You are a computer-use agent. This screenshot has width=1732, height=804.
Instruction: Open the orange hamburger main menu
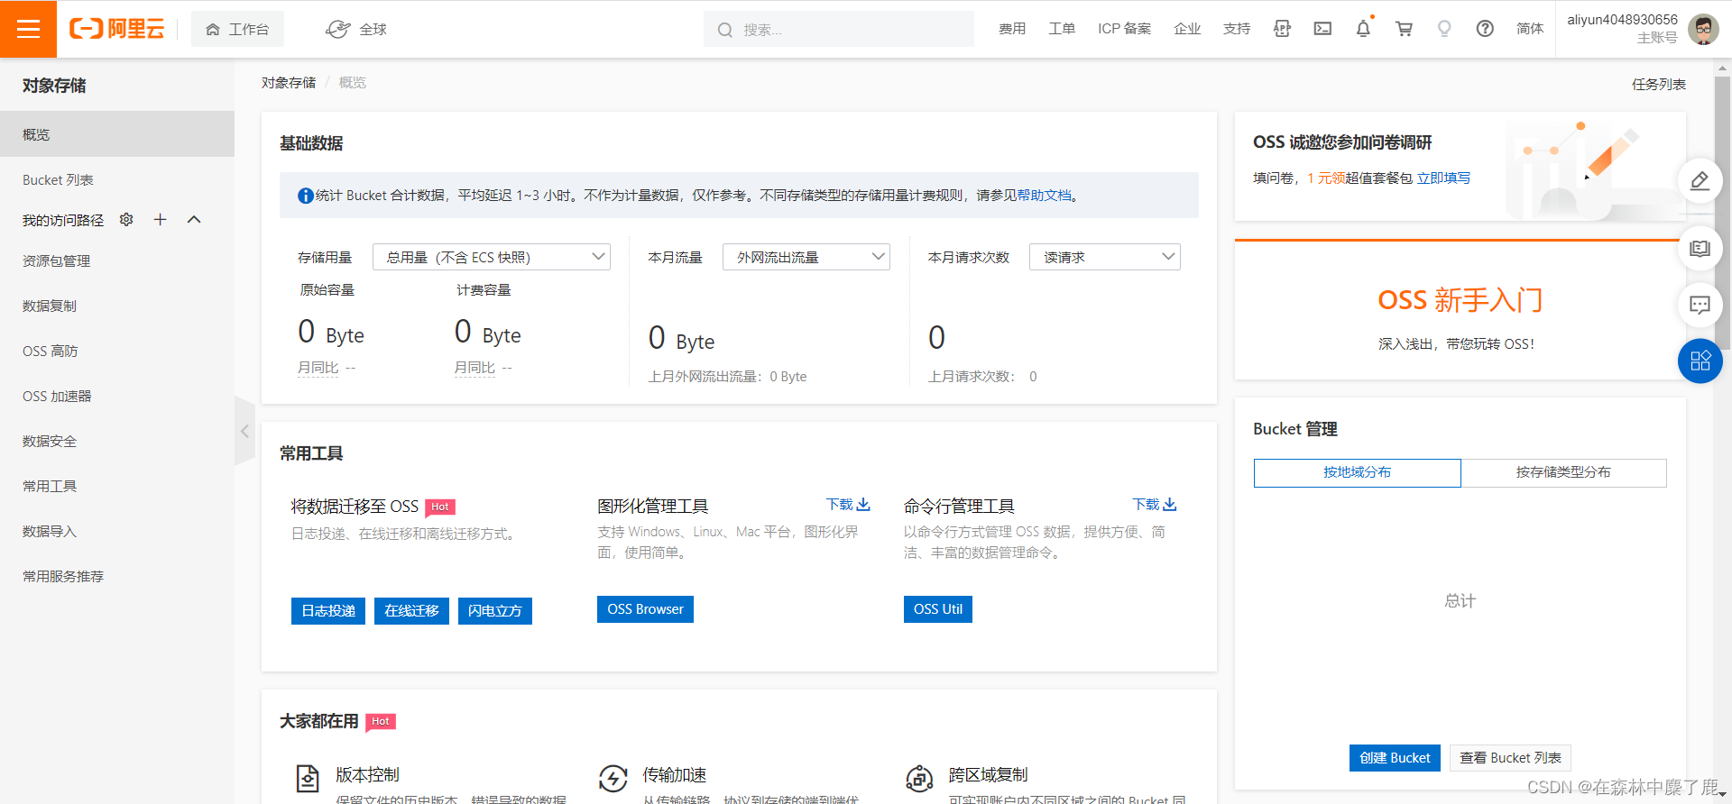tap(28, 29)
